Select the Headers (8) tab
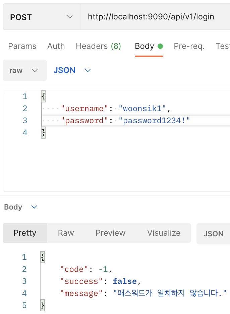The image size is (230, 314). pyautogui.click(x=98, y=46)
